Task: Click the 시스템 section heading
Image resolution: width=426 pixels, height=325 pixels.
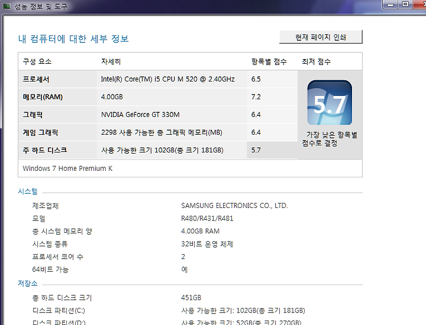Action: (x=28, y=191)
